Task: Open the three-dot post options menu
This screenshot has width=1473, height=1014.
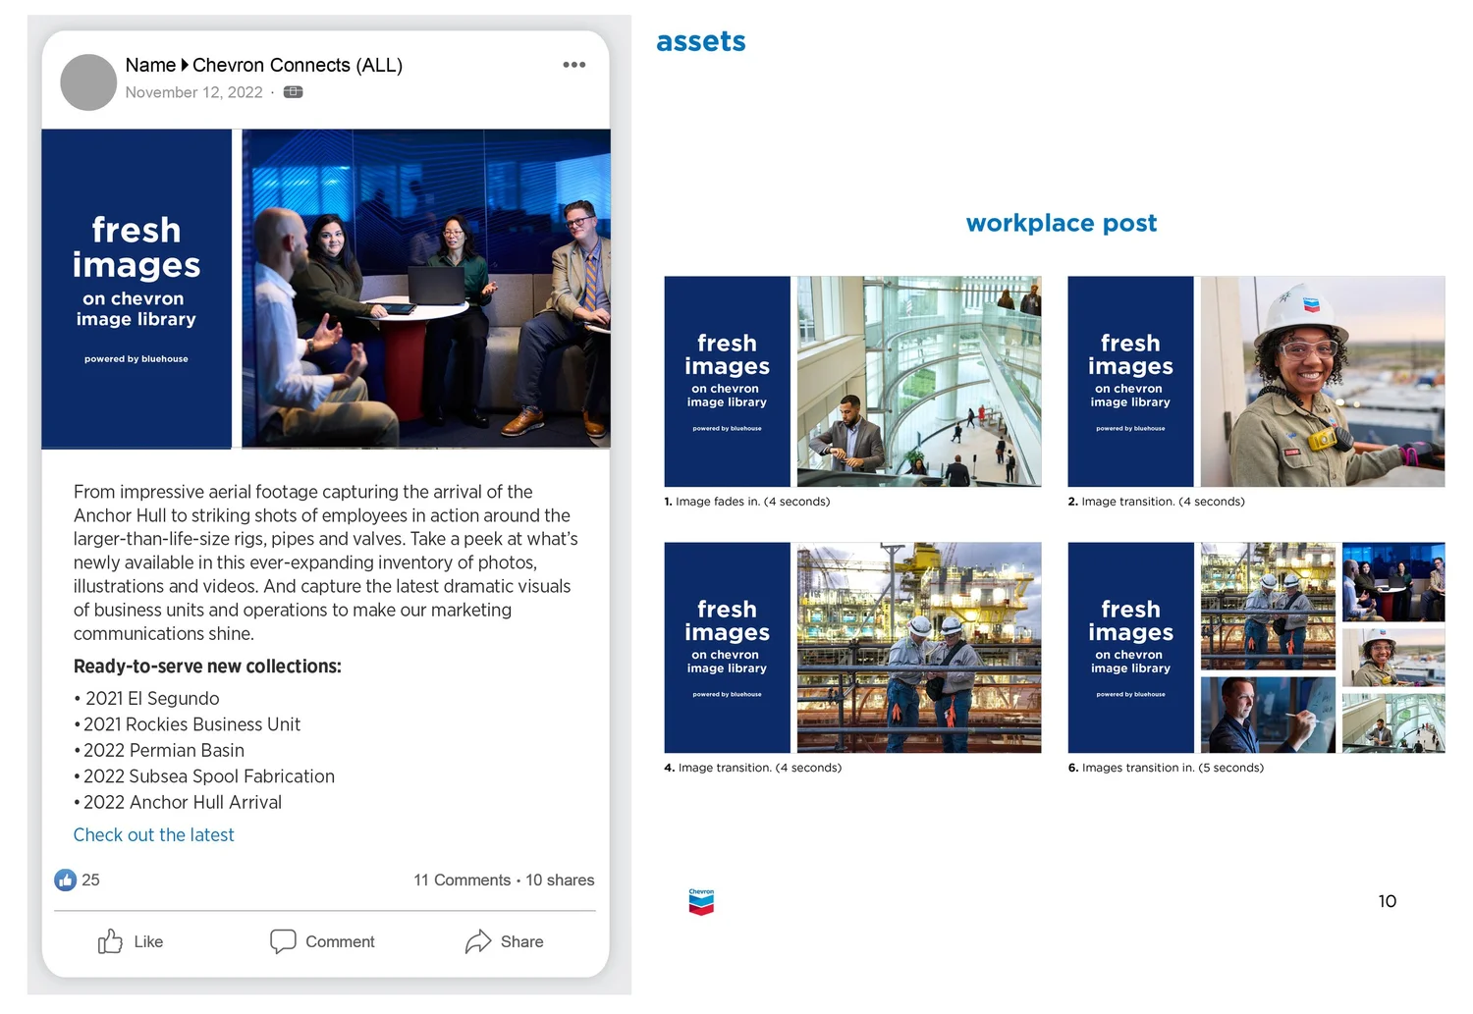Action: pos(574,65)
